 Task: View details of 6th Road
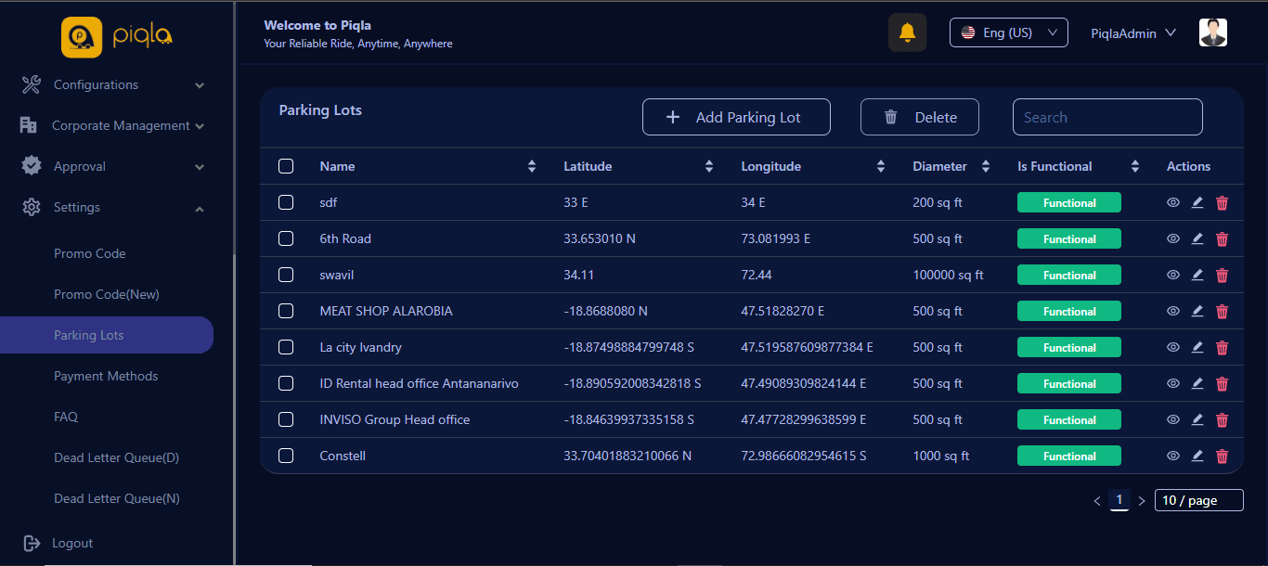(1173, 238)
